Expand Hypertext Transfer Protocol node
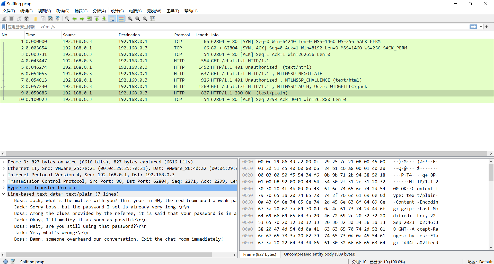This screenshot has width=494, height=264. point(4,188)
